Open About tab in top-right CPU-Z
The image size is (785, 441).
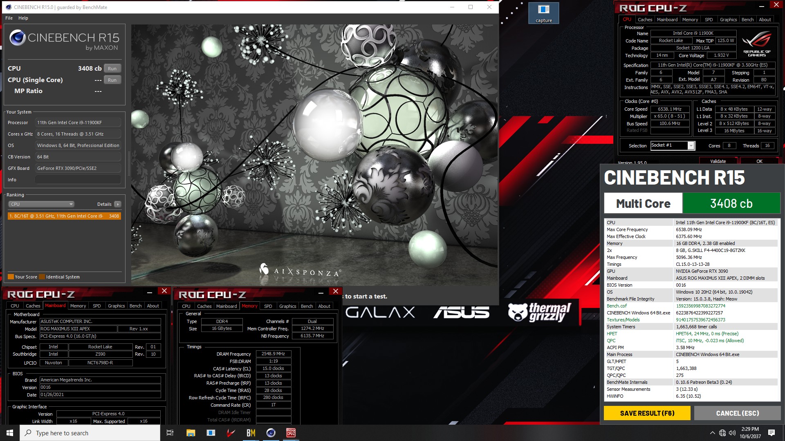765,20
